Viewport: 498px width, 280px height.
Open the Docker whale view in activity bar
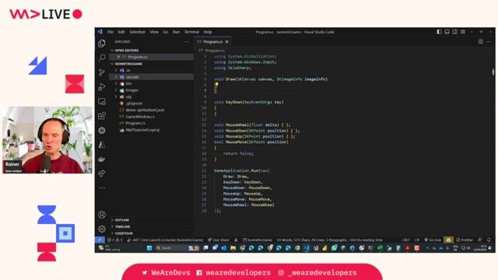pos(102,159)
